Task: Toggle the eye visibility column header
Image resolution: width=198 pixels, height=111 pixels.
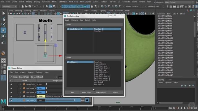Action: [x=11, y=80]
